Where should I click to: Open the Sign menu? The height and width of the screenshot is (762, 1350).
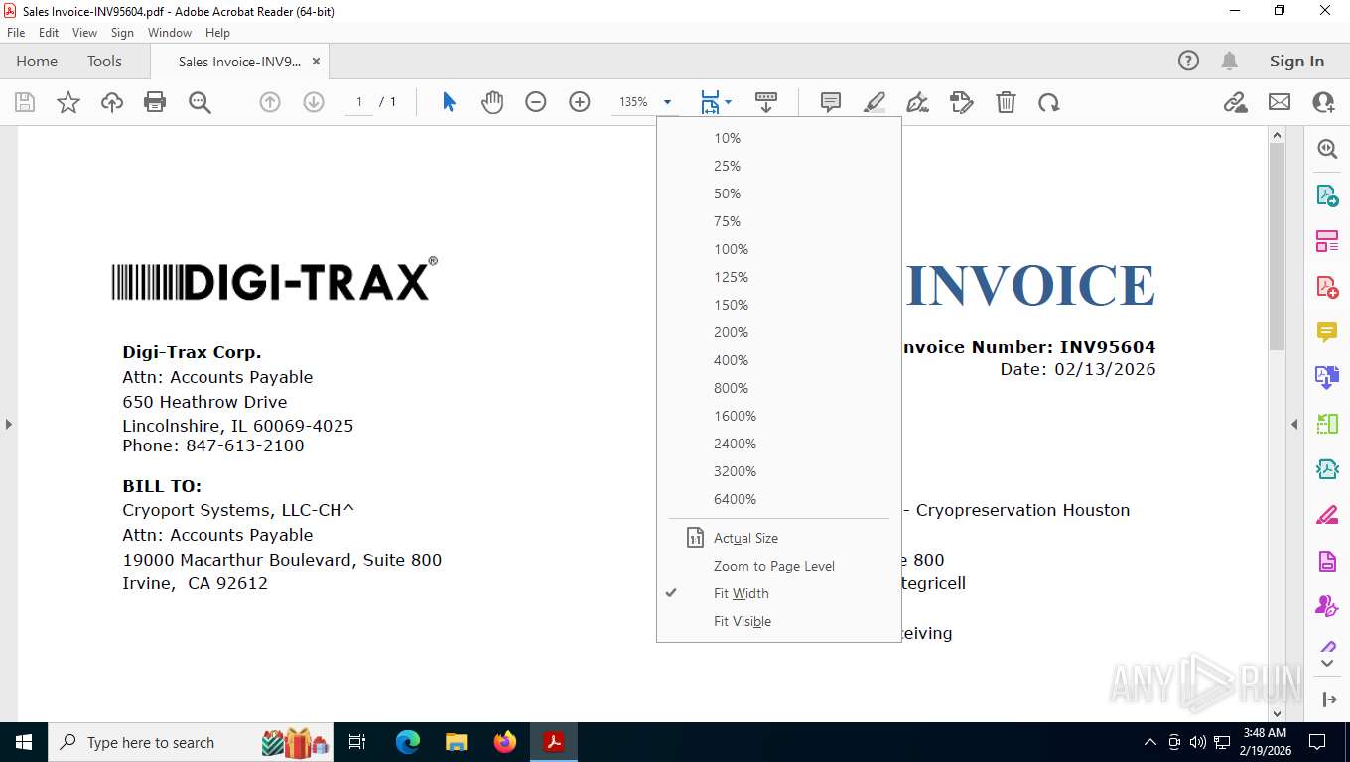coord(122,33)
